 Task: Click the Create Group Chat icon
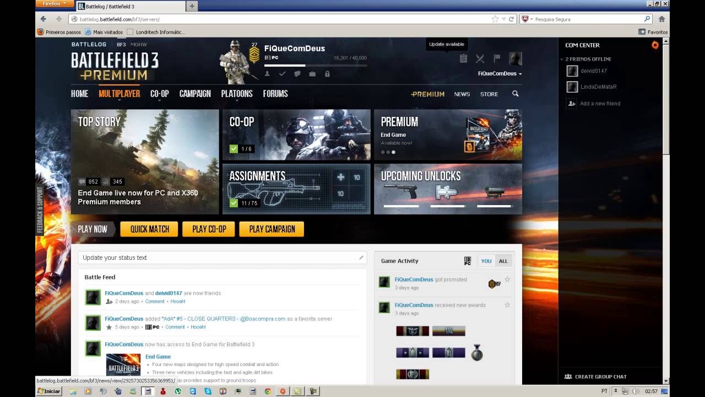[x=568, y=377]
